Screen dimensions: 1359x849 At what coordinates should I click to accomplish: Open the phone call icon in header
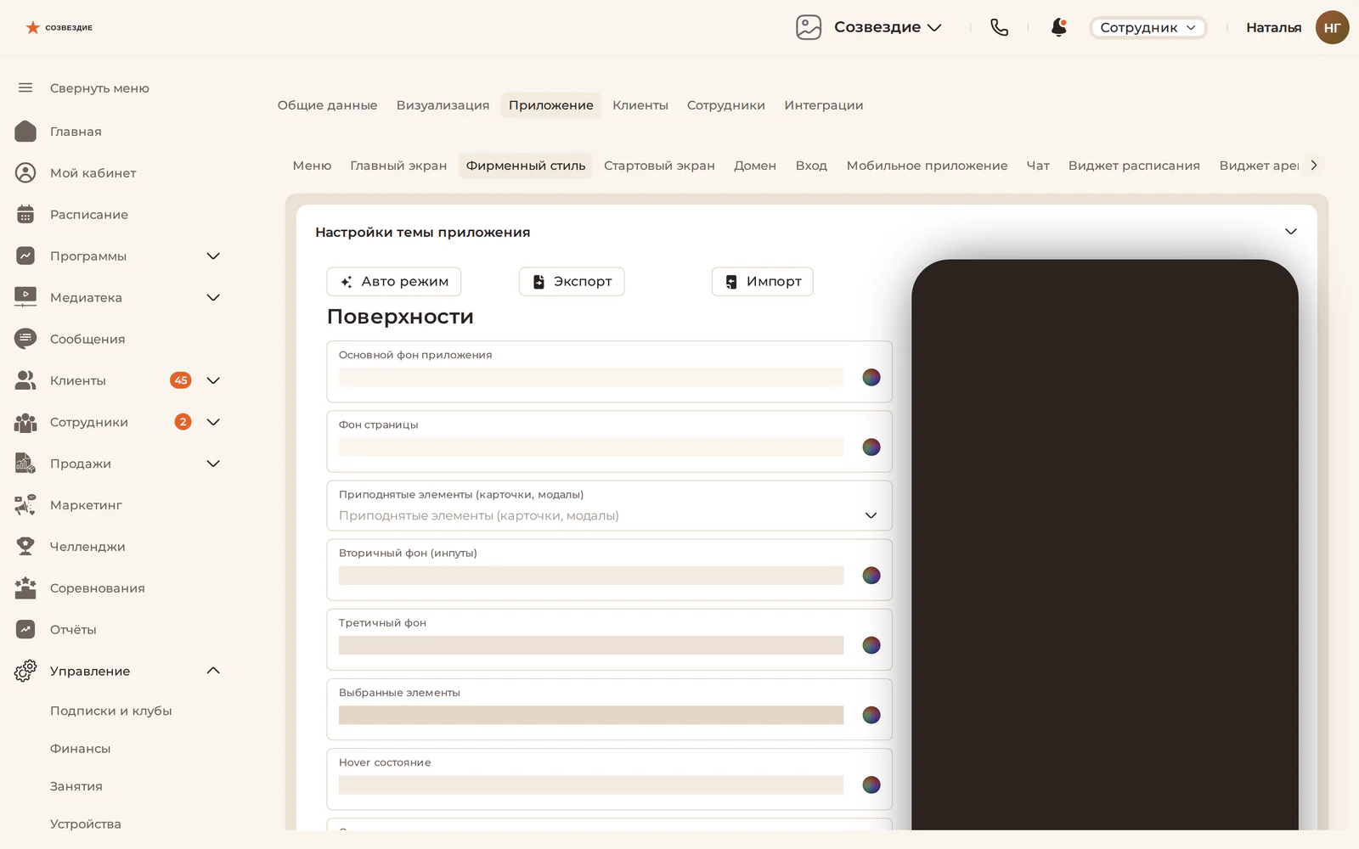(x=999, y=27)
